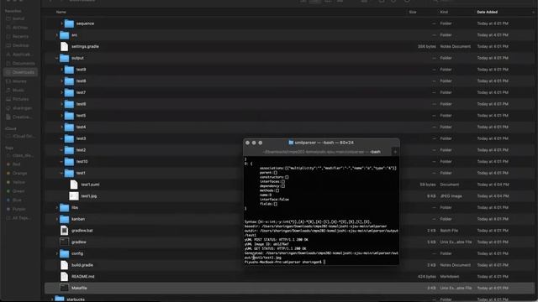538x302 pixels.
Task: Select the README.md file icon
Action: [x=64, y=277]
